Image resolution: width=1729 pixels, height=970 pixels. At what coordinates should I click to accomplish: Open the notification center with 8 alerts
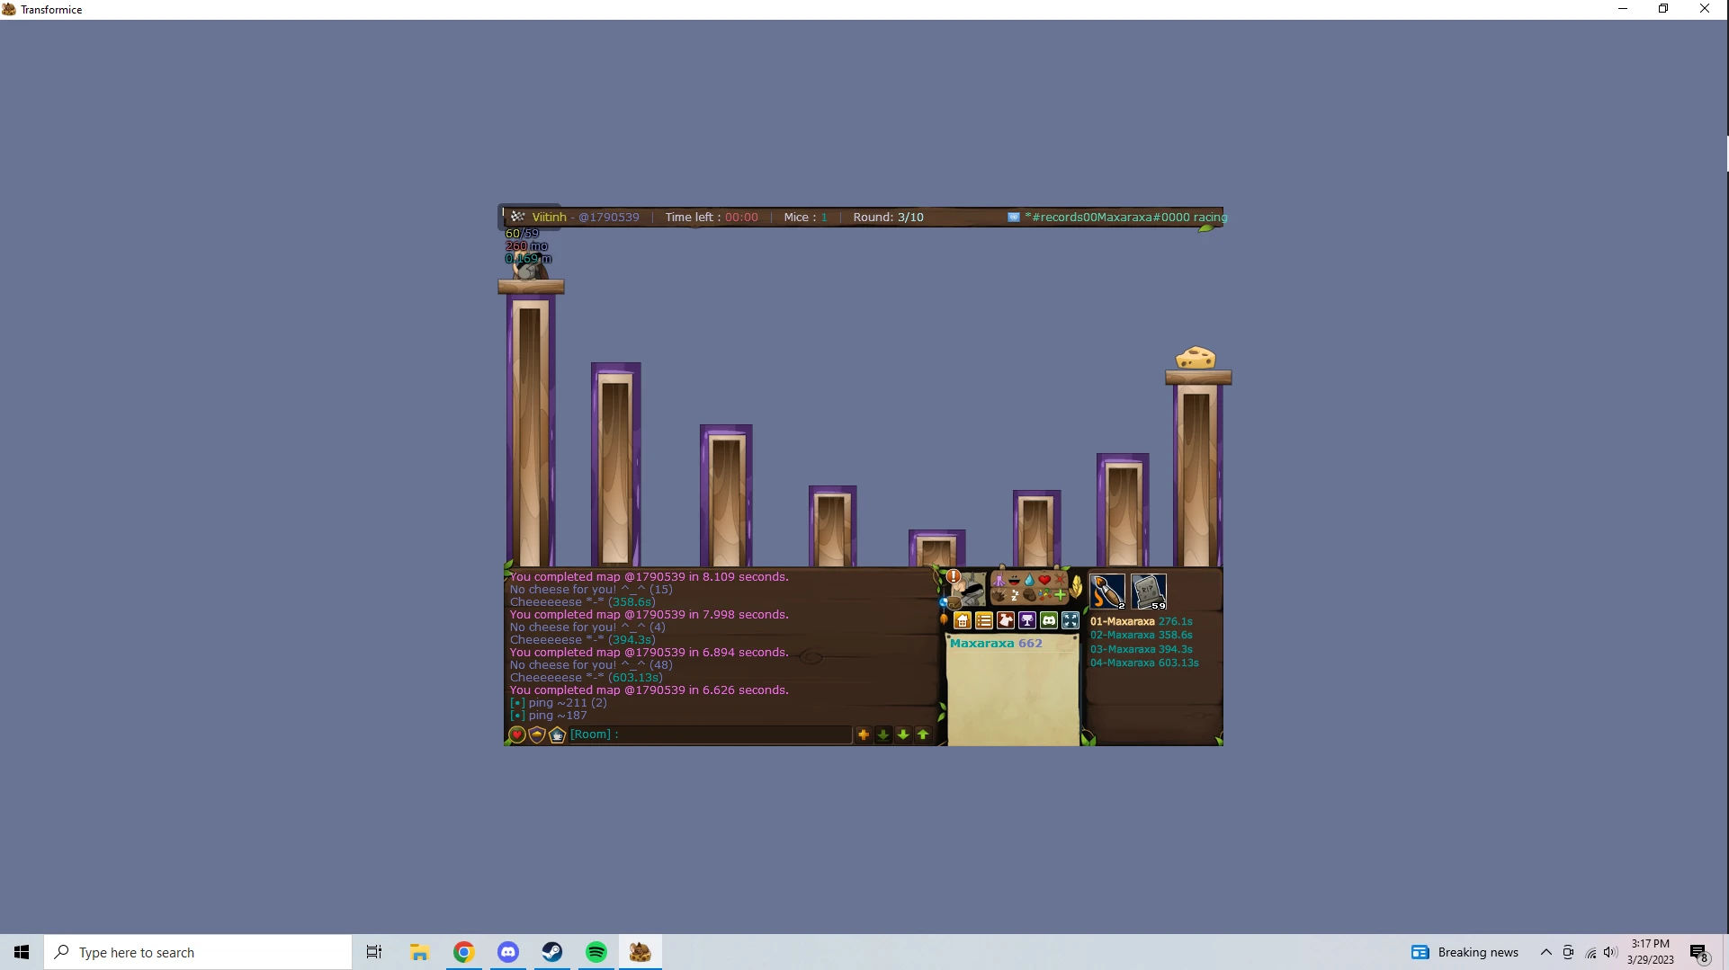point(1698,953)
